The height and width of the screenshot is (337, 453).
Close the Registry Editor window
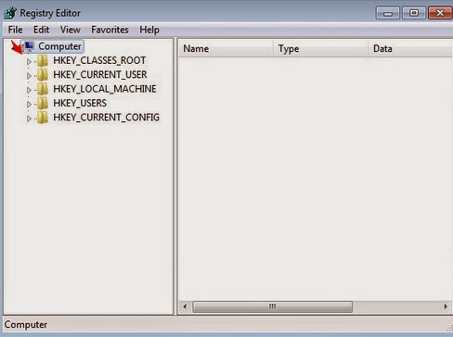click(440, 13)
